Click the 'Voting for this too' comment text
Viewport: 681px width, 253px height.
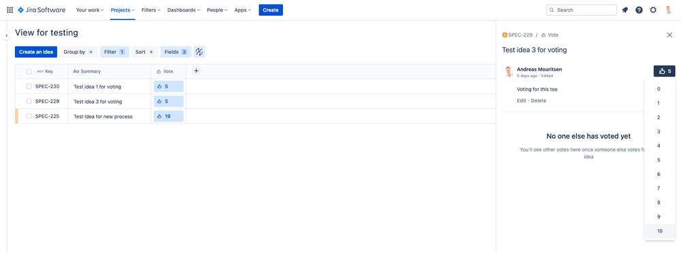tap(537, 89)
